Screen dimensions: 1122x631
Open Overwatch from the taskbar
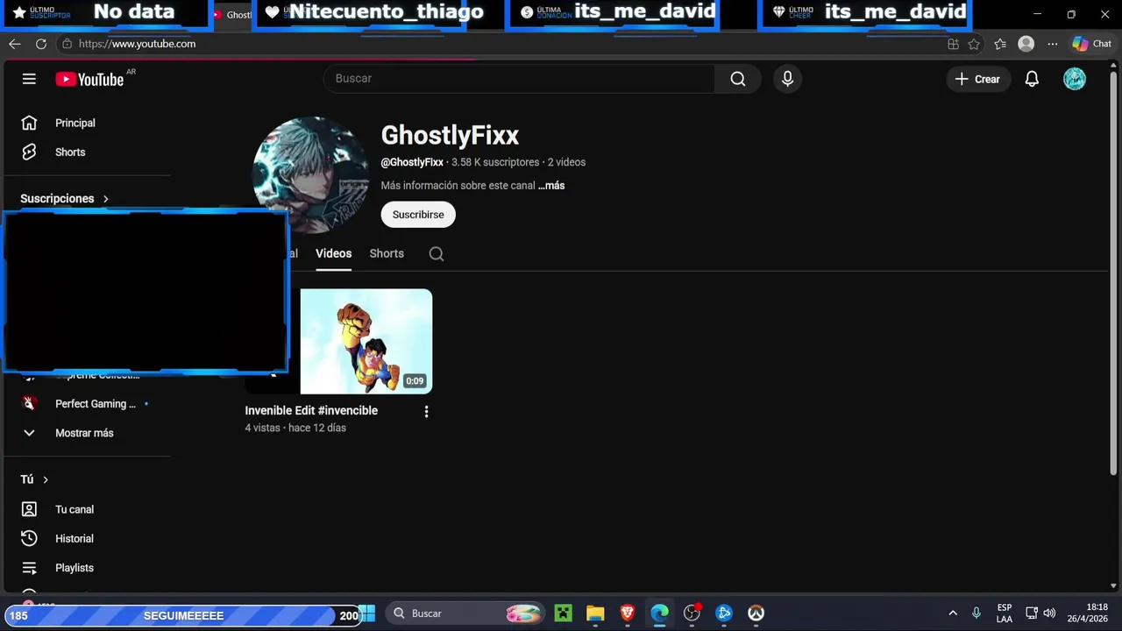point(756,613)
